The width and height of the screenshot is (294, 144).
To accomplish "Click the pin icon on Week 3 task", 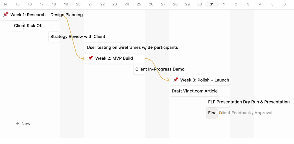I will coord(175,80).
